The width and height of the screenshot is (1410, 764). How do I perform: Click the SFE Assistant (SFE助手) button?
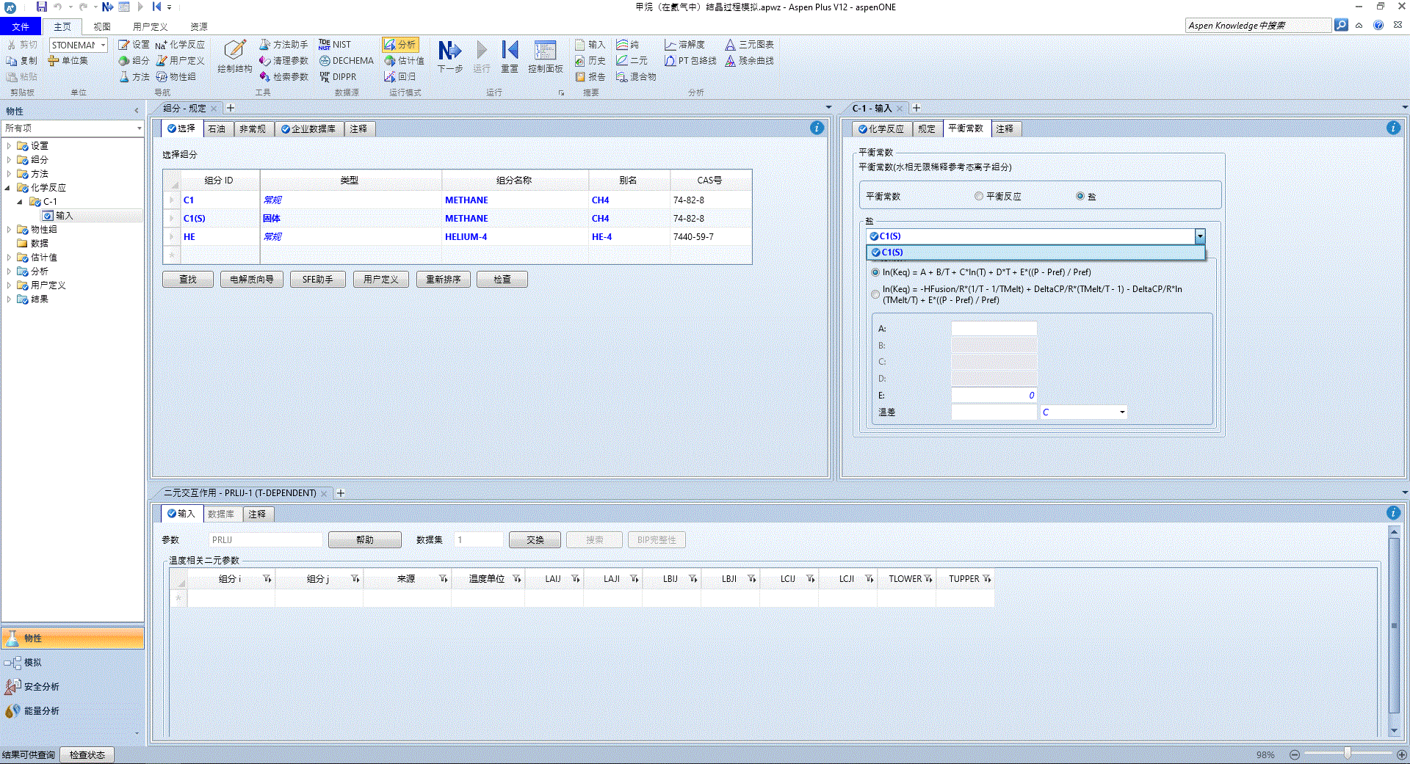317,280
